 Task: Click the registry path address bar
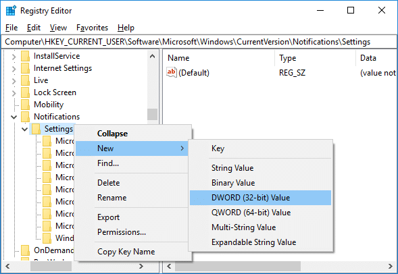199,42
